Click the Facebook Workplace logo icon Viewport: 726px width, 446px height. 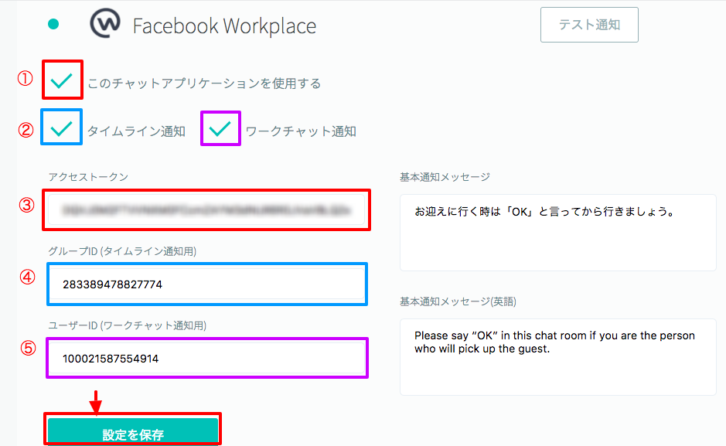click(x=106, y=24)
